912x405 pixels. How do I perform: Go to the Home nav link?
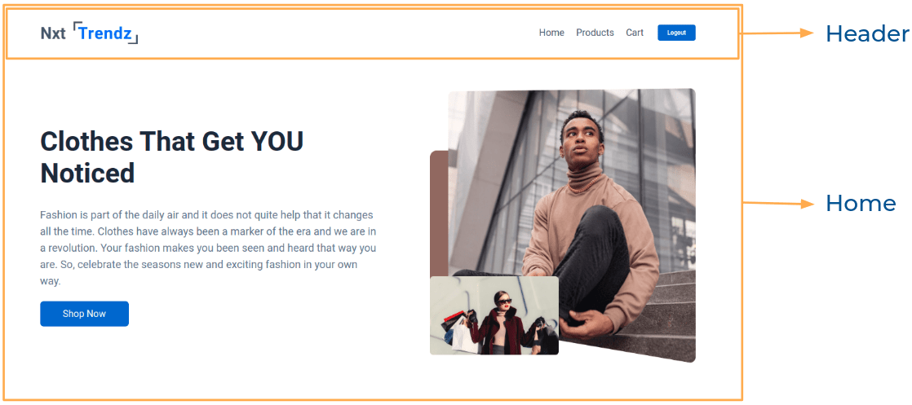[x=551, y=33]
